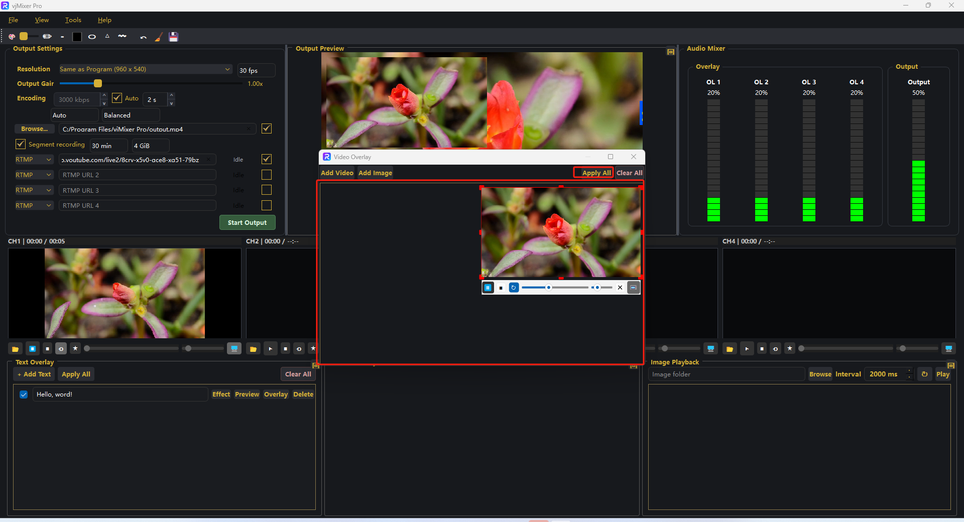Open a file for CH1 via folder icon
The image size is (964, 522).
[15, 348]
